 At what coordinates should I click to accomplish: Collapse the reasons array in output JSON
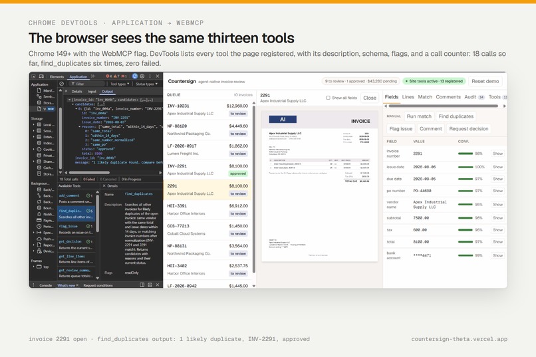tap(80, 126)
